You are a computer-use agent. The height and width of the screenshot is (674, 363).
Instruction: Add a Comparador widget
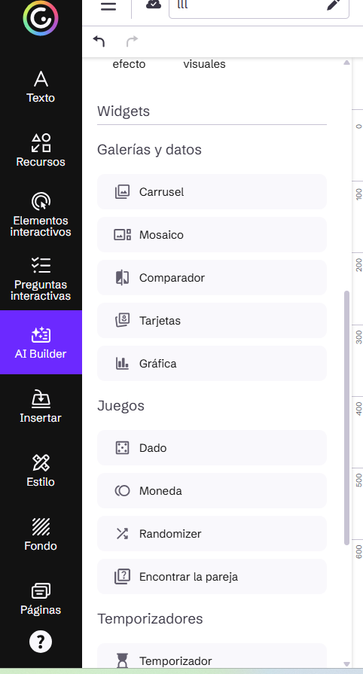(x=212, y=278)
